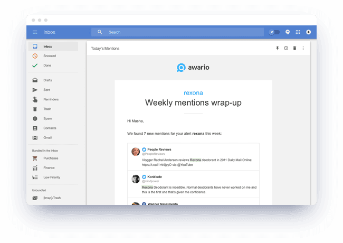The height and width of the screenshot is (243, 343).
Task: Click Twitter icon beside People Reviews
Action: click(144, 149)
